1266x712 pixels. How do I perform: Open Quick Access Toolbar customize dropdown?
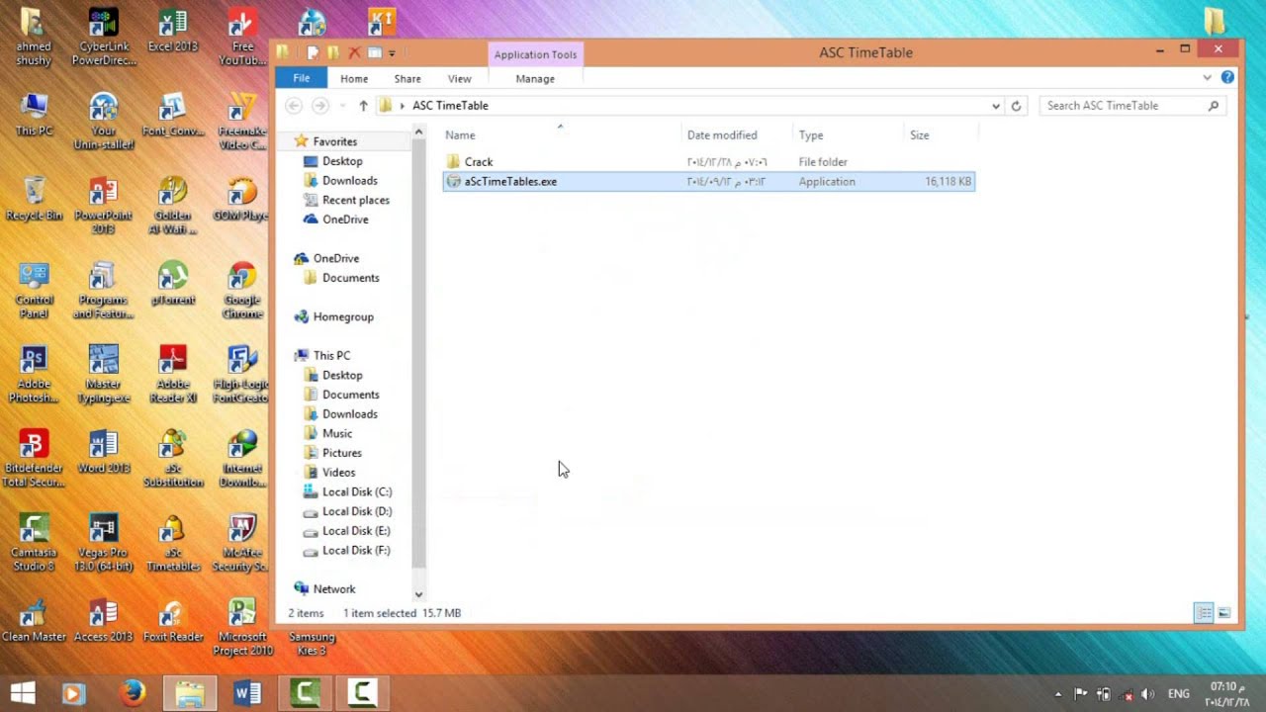[x=393, y=52]
